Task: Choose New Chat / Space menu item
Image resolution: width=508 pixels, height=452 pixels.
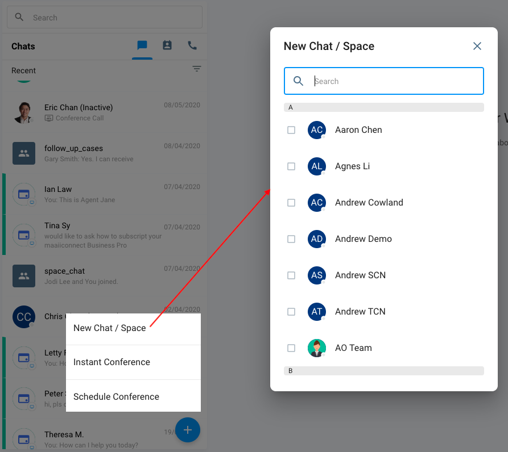Action: tap(133, 329)
